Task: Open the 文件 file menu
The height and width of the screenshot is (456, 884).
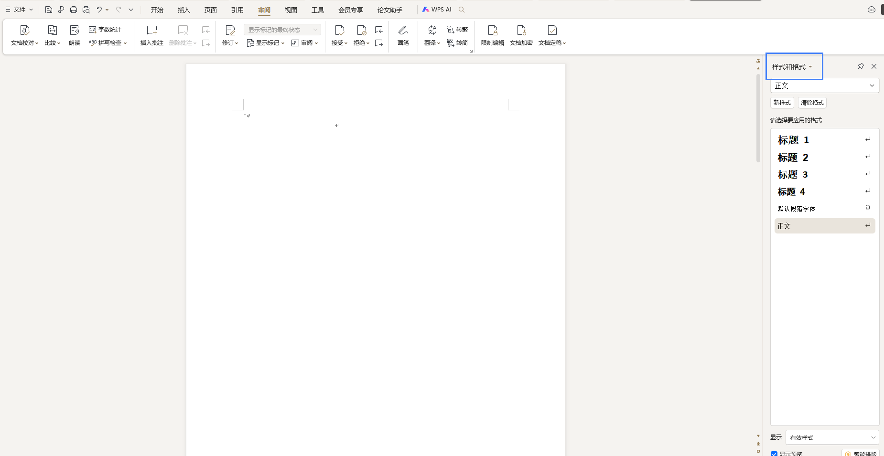Action: pyautogui.click(x=19, y=10)
